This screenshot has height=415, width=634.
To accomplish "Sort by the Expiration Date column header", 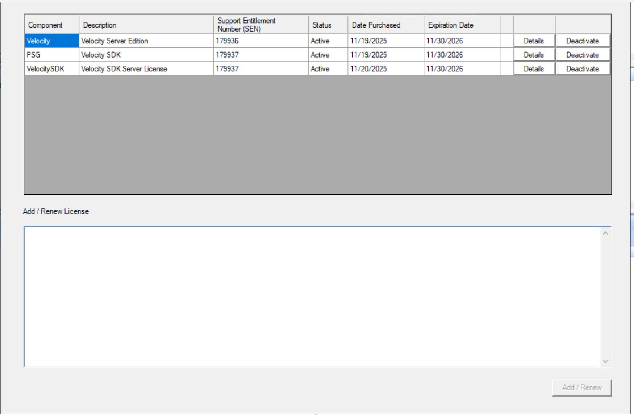I will (x=462, y=25).
